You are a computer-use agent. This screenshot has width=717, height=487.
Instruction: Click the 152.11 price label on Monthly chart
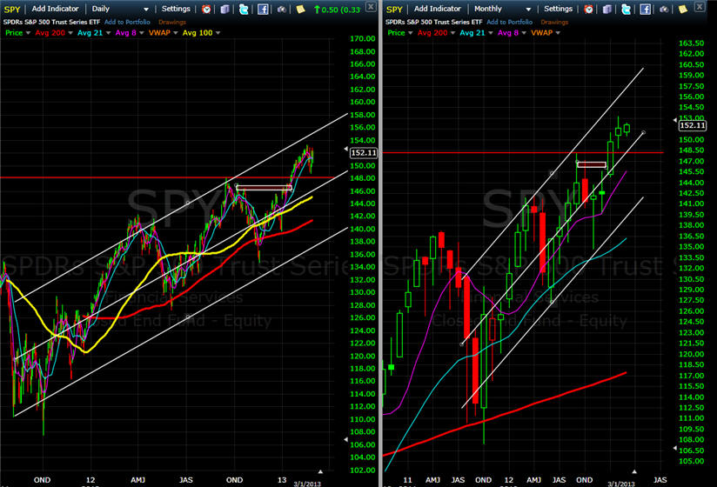(x=693, y=125)
